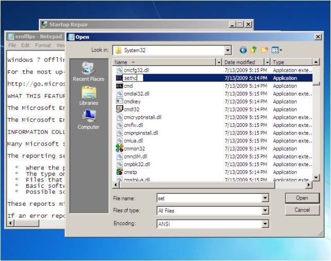Click the date cell of cmdkey row
Image resolution: width=331 pixels, height=261 pixels.
[246, 102]
